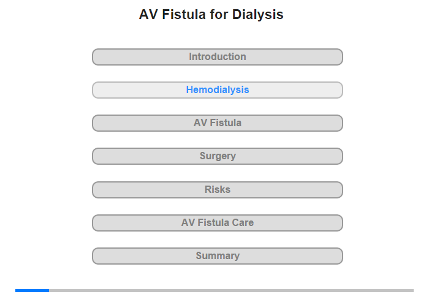This screenshot has height=294, width=429.
Task: Open the AV Fistula Care section
Action: [x=218, y=223]
